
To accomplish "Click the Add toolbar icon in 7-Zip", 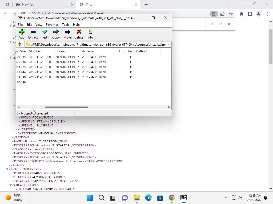I will point(22,34).
